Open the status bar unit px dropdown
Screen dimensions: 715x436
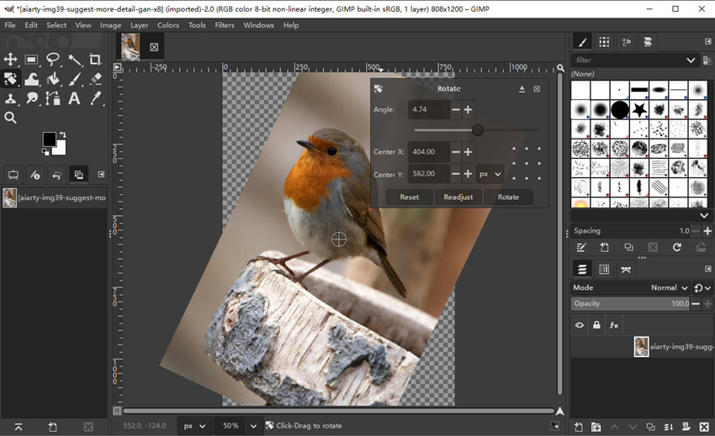(x=194, y=426)
